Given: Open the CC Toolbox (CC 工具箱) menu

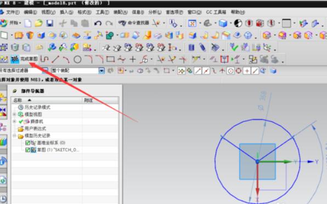Looking at the screenshot, I should point(216,12).
